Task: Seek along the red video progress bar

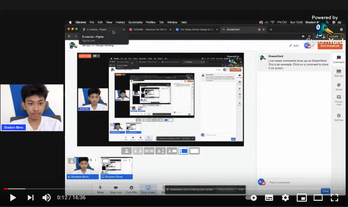Action: (x=6, y=189)
